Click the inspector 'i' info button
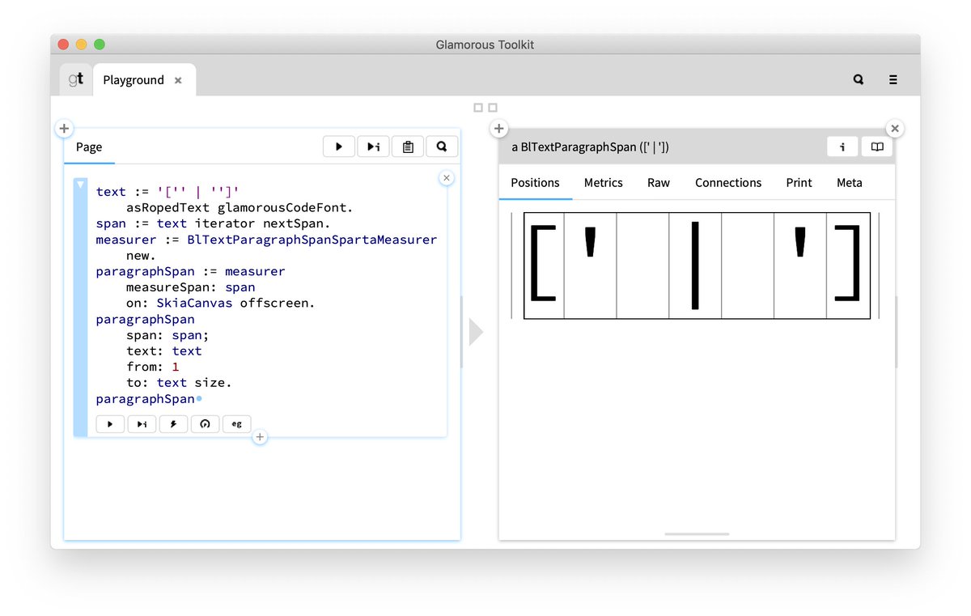Screen dimensions: 971x616 (842, 147)
